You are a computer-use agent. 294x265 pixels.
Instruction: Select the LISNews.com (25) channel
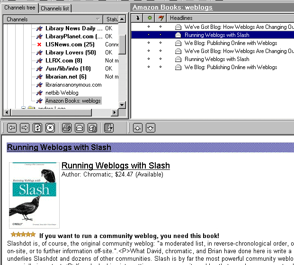click(x=70, y=44)
